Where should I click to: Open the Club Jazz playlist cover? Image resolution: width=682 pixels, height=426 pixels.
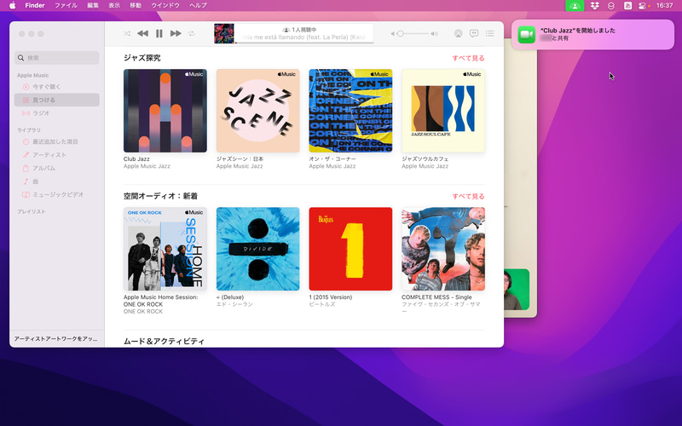tap(165, 111)
